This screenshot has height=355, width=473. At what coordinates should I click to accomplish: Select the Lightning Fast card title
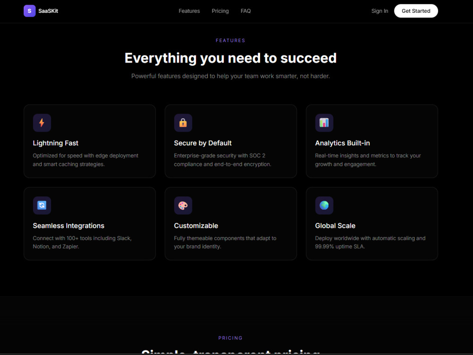coord(55,143)
